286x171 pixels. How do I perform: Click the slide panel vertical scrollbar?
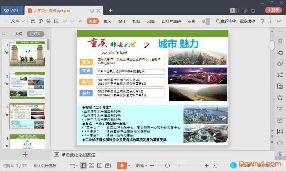(48, 45)
